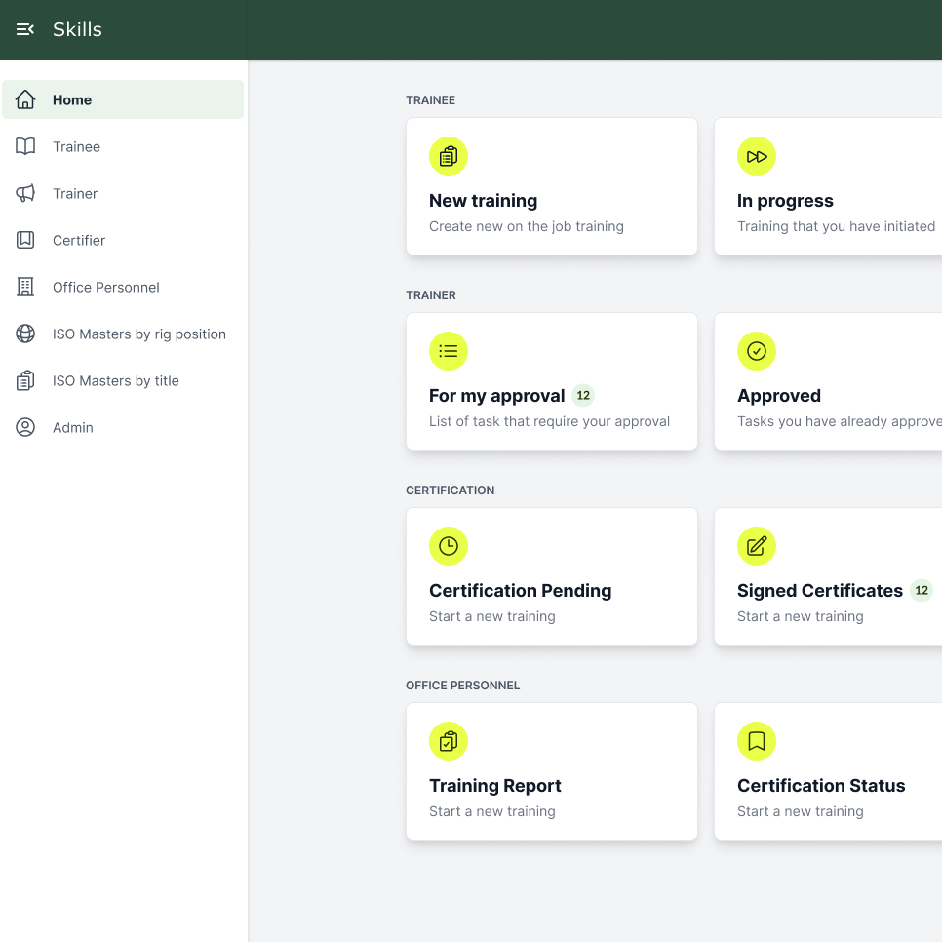Click the ISO Masters globe icon
Viewport: 942px width, 942px height.
click(x=25, y=334)
